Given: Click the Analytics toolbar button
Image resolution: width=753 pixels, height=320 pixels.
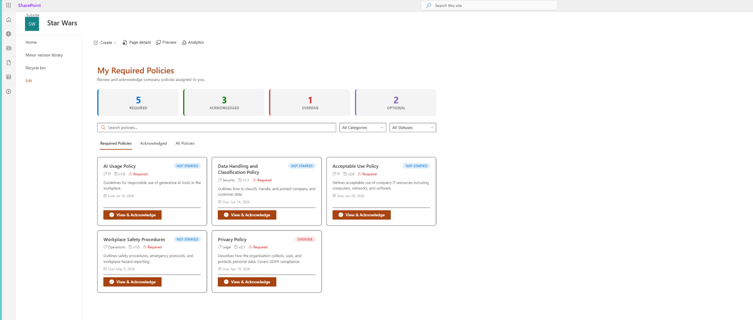Looking at the screenshot, I should point(193,43).
